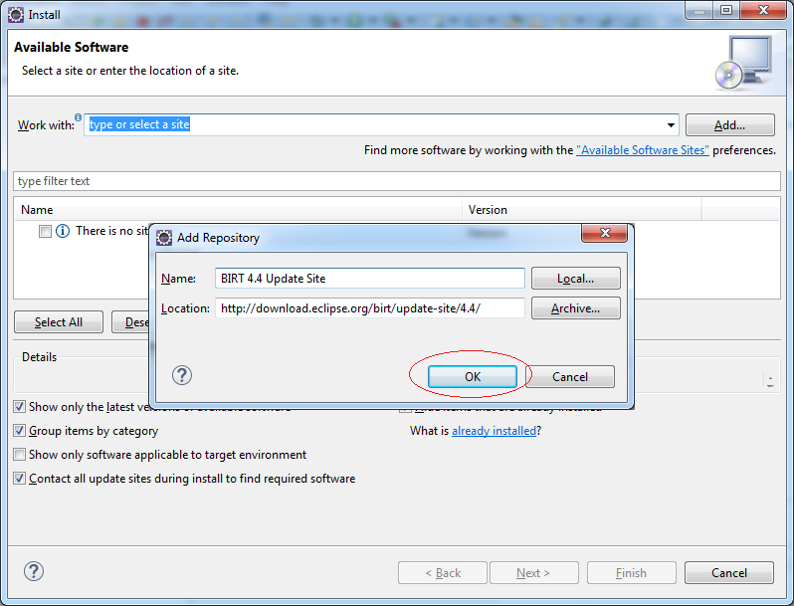
Task: Minimize the Install window
Action: coord(699,10)
